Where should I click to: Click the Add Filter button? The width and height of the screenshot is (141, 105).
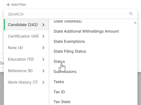(x=16, y=5)
